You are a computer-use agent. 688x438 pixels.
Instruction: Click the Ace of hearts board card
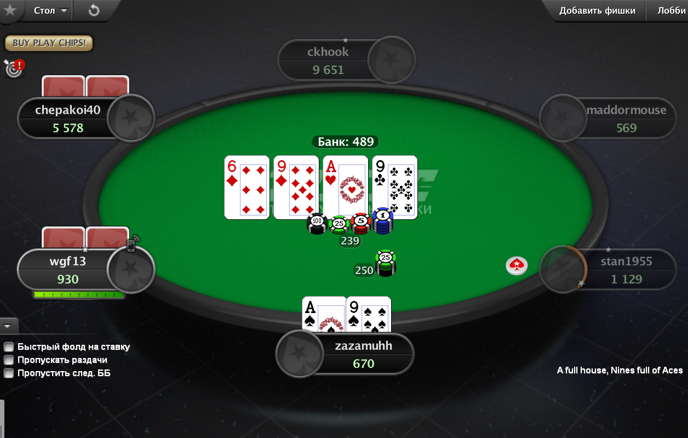click(x=345, y=187)
